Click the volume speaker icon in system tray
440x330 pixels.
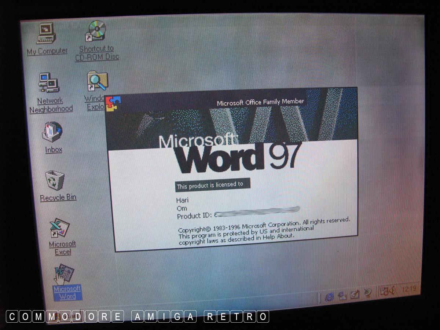coord(392,291)
